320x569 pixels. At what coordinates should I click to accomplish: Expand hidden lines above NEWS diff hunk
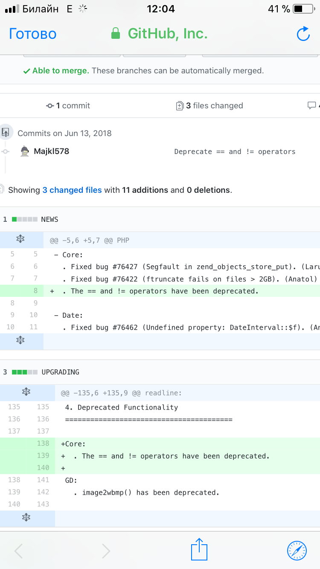click(x=20, y=240)
